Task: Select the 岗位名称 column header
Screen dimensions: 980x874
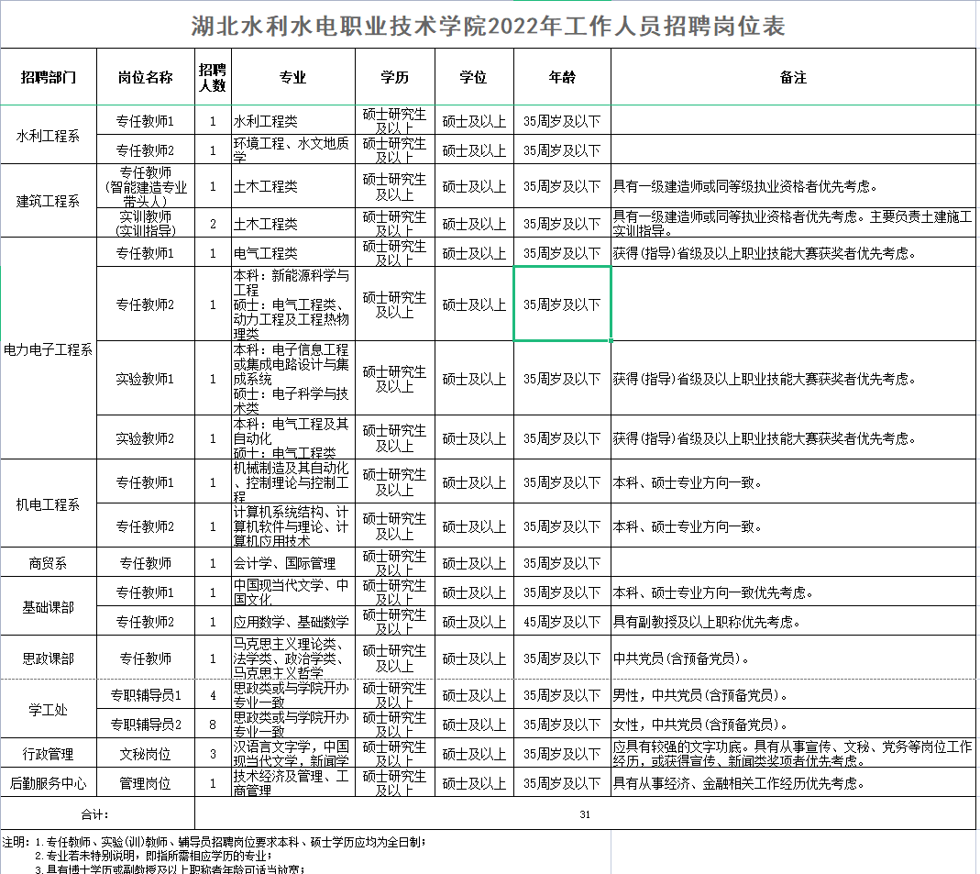Action: pos(145,78)
